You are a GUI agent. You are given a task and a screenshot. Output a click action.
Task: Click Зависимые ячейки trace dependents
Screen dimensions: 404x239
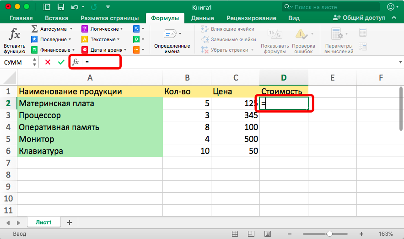click(x=229, y=39)
